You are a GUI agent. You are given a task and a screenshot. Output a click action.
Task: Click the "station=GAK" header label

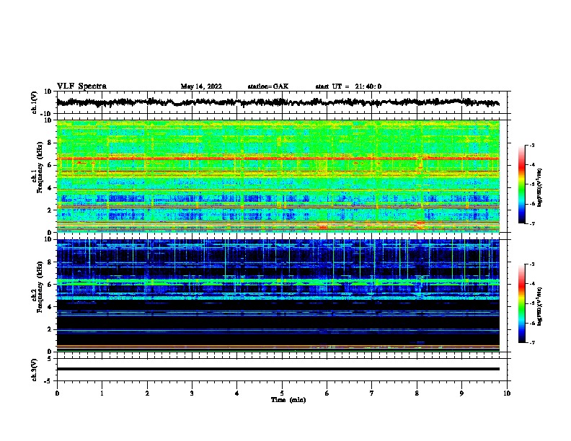coord(268,86)
